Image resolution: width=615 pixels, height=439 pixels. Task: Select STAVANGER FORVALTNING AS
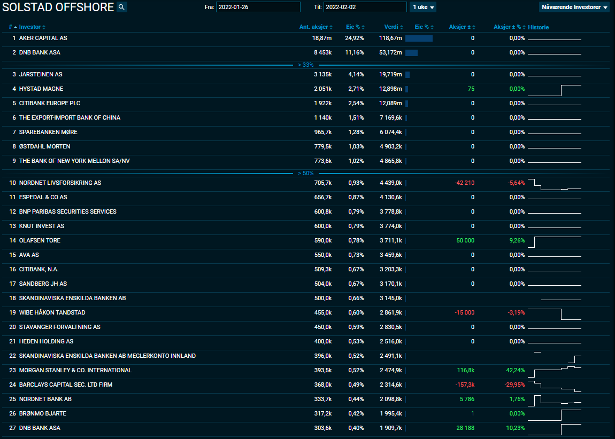(59, 327)
